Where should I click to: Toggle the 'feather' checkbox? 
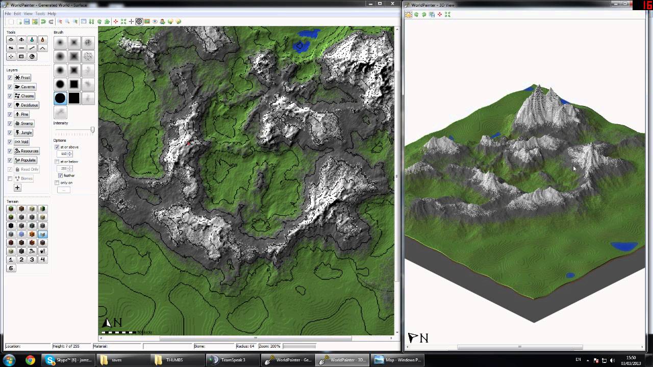[x=60, y=175]
